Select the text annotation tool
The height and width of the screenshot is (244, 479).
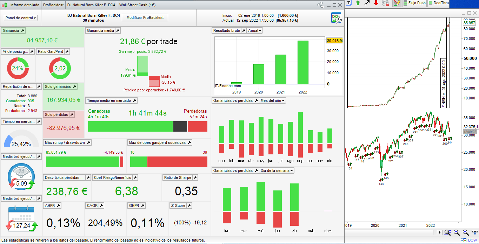(349, 3)
